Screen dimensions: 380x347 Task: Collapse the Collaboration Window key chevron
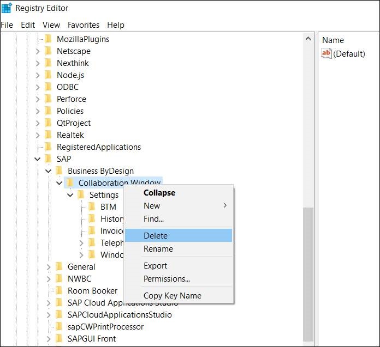[x=60, y=183]
